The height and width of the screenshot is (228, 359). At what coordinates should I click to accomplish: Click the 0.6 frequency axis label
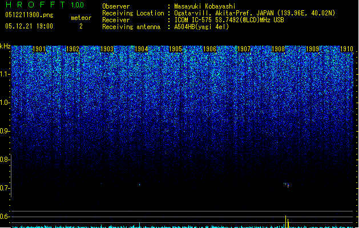[x=5, y=217]
